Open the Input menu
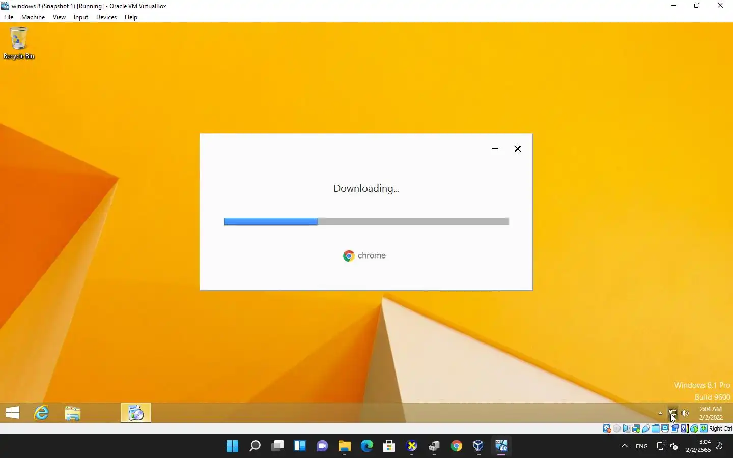 (80, 17)
